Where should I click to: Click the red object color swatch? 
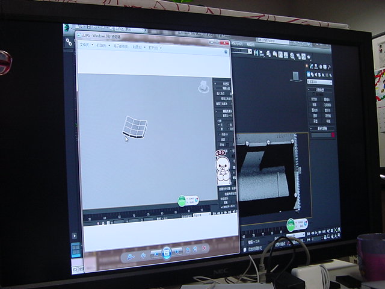pyautogui.click(x=333, y=135)
